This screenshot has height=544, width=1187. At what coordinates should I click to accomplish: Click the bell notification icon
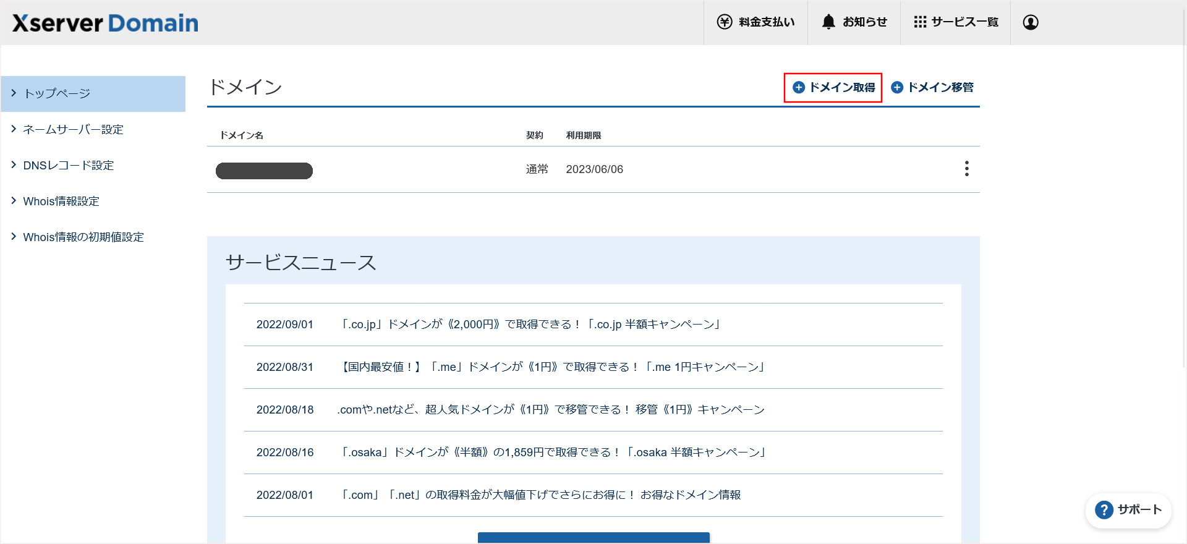(x=828, y=22)
